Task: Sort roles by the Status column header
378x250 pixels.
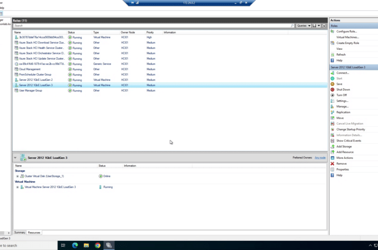Action: click(79, 32)
